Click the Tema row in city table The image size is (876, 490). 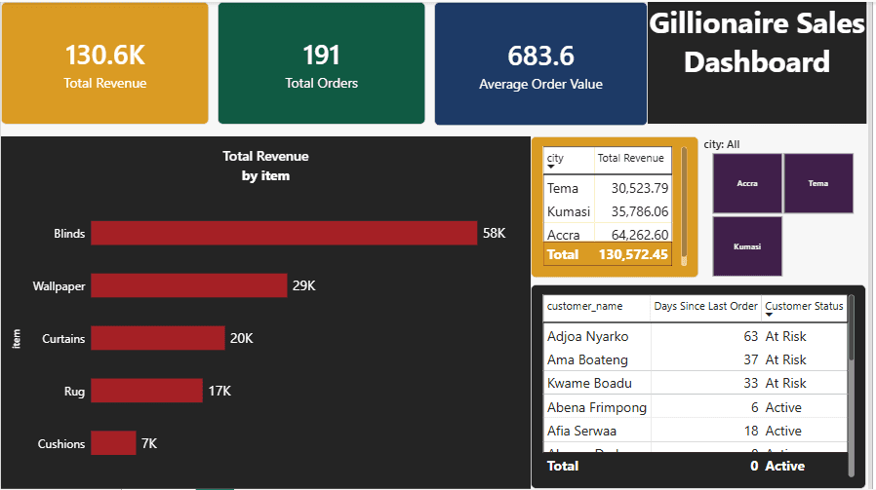click(608, 188)
